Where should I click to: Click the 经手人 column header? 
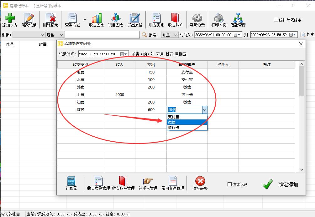(x=223, y=64)
